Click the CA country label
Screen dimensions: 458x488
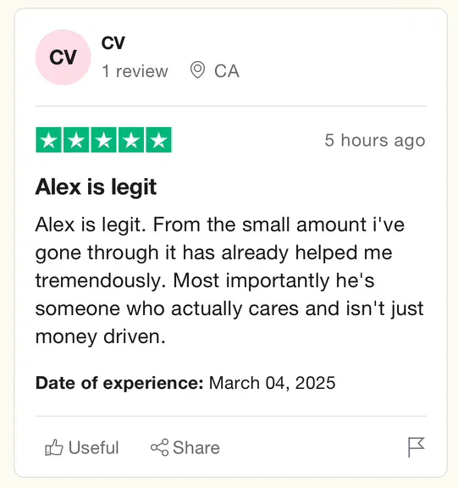tap(227, 71)
